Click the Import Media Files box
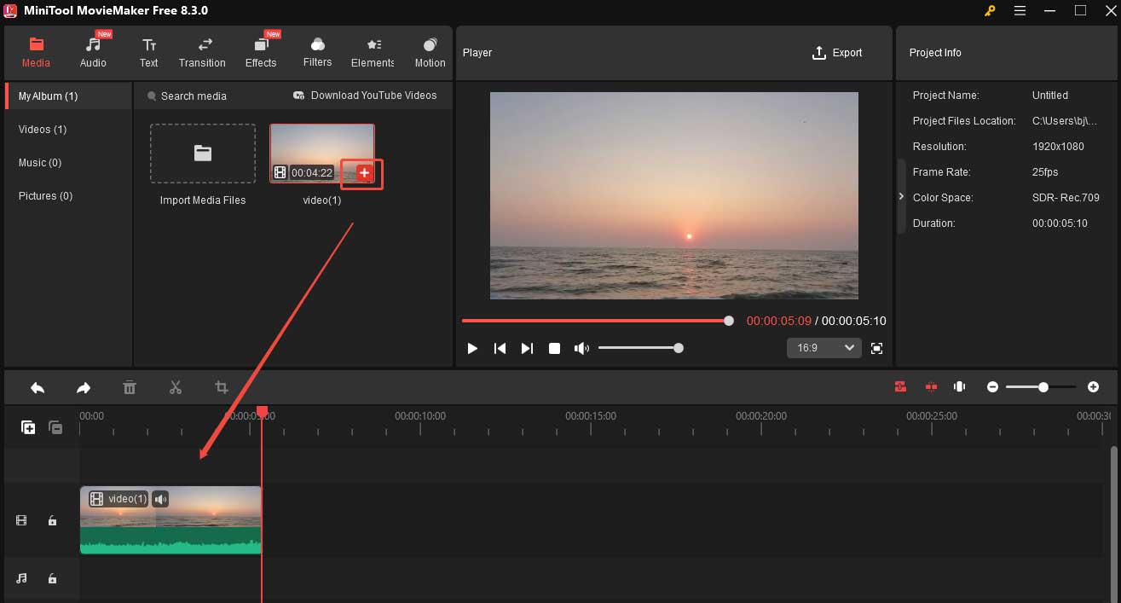This screenshot has height=603, width=1121. (203, 154)
